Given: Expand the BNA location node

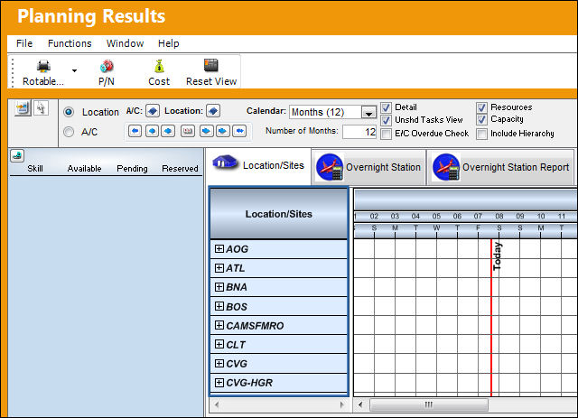Looking at the screenshot, I should pyautogui.click(x=219, y=287).
